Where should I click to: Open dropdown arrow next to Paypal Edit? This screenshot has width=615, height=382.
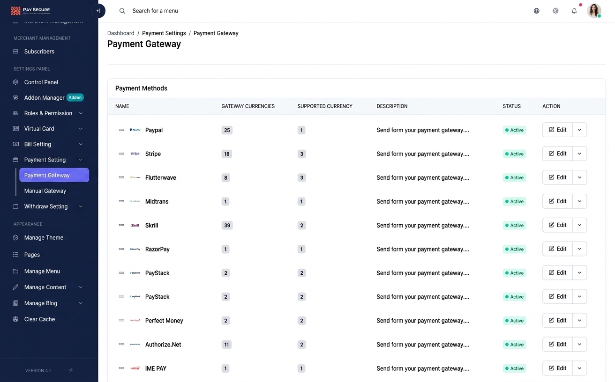(579, 130)
